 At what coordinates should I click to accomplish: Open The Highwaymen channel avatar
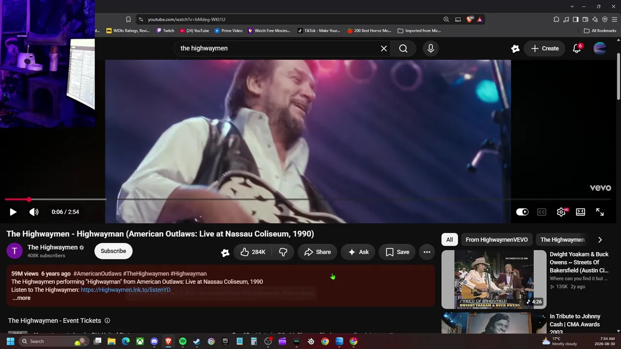click(15, 251)
